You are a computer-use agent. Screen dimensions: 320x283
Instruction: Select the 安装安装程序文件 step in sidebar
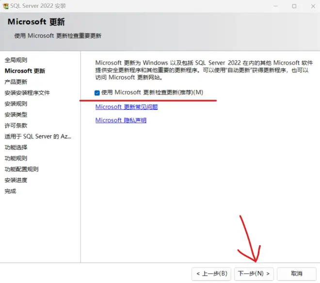tap(27, 93)
